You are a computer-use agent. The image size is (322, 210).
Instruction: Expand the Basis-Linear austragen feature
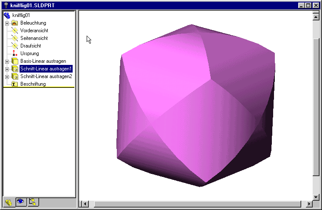[x=7, y=62]
